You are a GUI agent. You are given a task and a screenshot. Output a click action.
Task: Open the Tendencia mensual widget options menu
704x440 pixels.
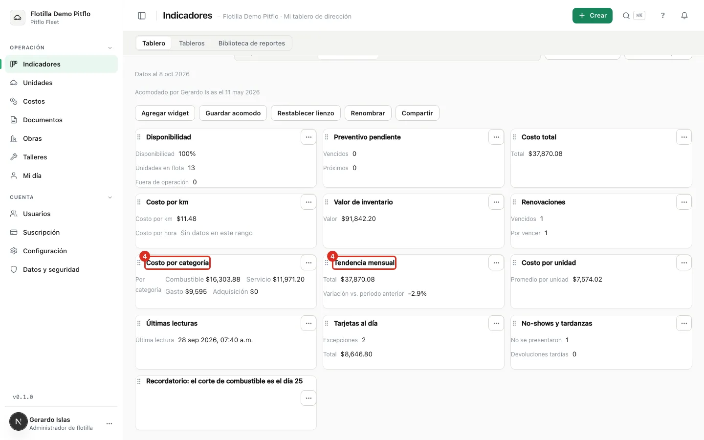pos(496,263)
